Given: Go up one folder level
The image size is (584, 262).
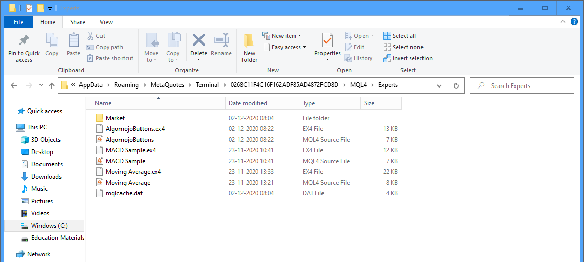Looking at the screenshot, I should coord(52,85).
